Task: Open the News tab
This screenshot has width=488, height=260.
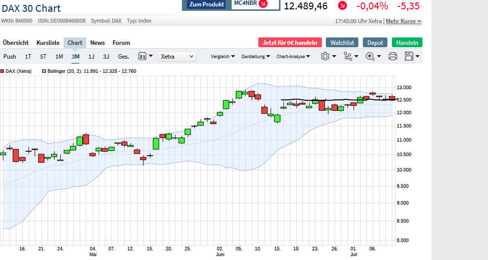Action: 98,43
